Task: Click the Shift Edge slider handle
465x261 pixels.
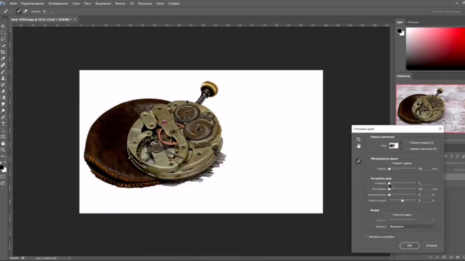Action: click(402, 200)
